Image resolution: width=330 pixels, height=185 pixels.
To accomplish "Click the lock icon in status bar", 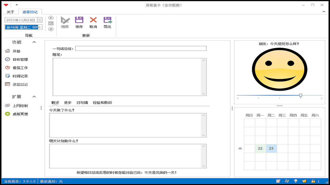I will click(x=313, y=181).
